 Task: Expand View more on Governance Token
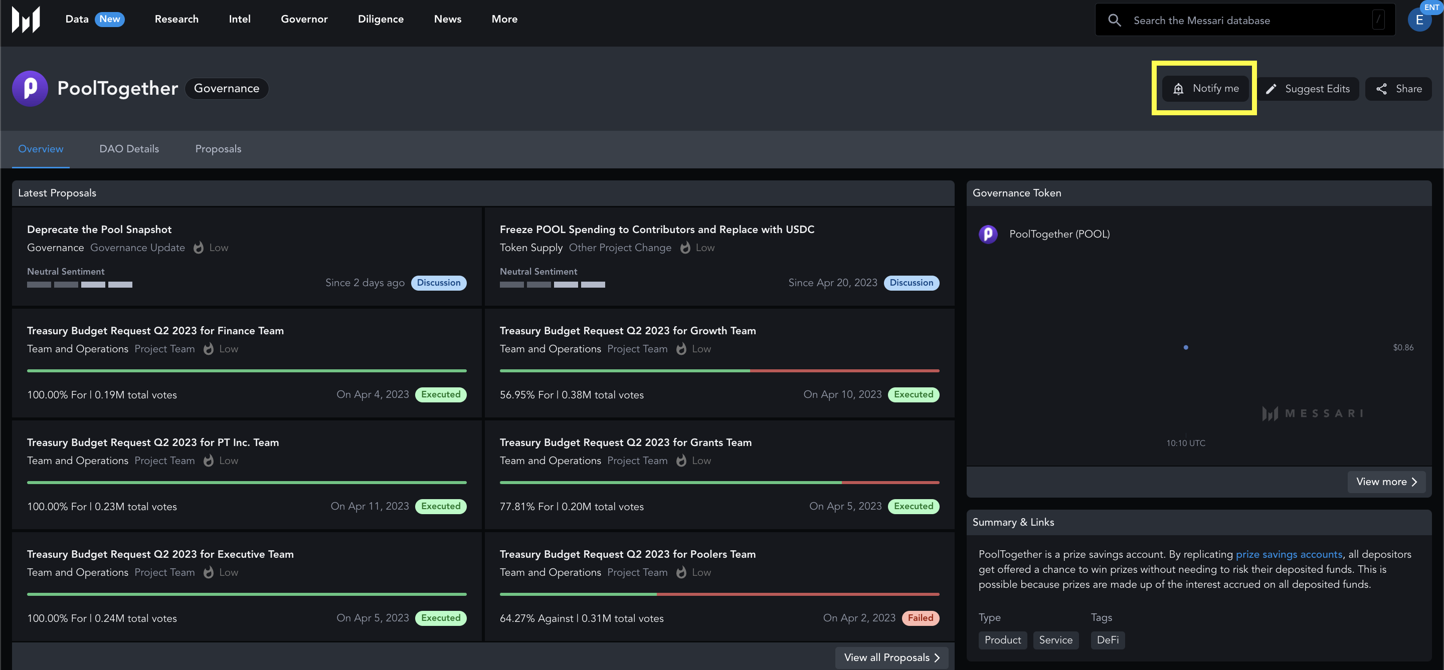[1386, 482]
